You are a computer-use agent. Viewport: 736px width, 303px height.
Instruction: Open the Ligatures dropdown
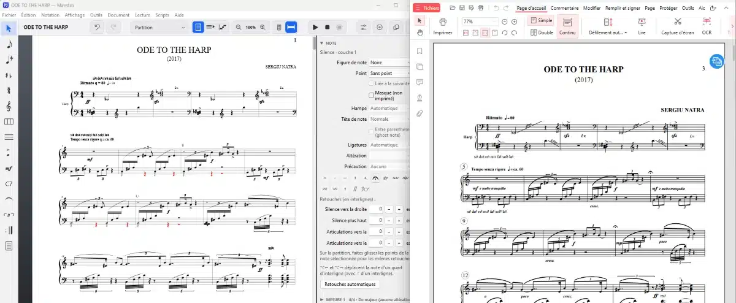pyautogui.click(x=389, y=145)
